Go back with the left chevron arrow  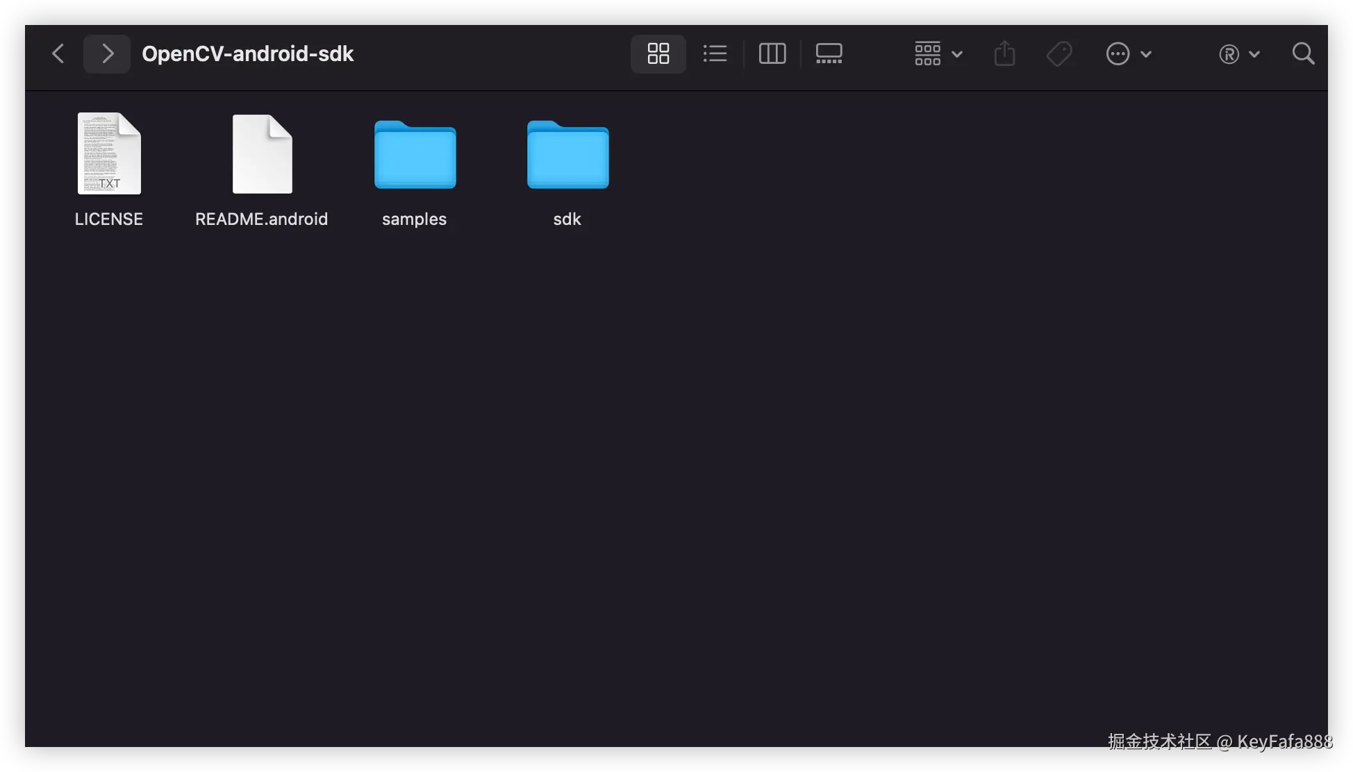coord(58,53)
